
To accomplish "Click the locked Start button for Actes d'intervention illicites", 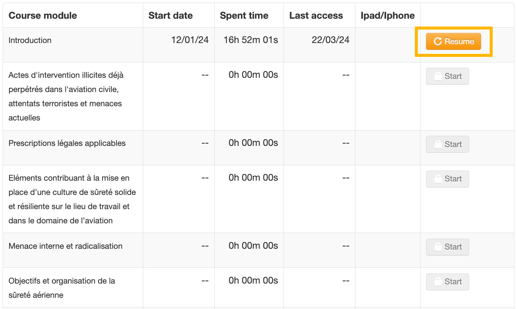I will (447, 76).
